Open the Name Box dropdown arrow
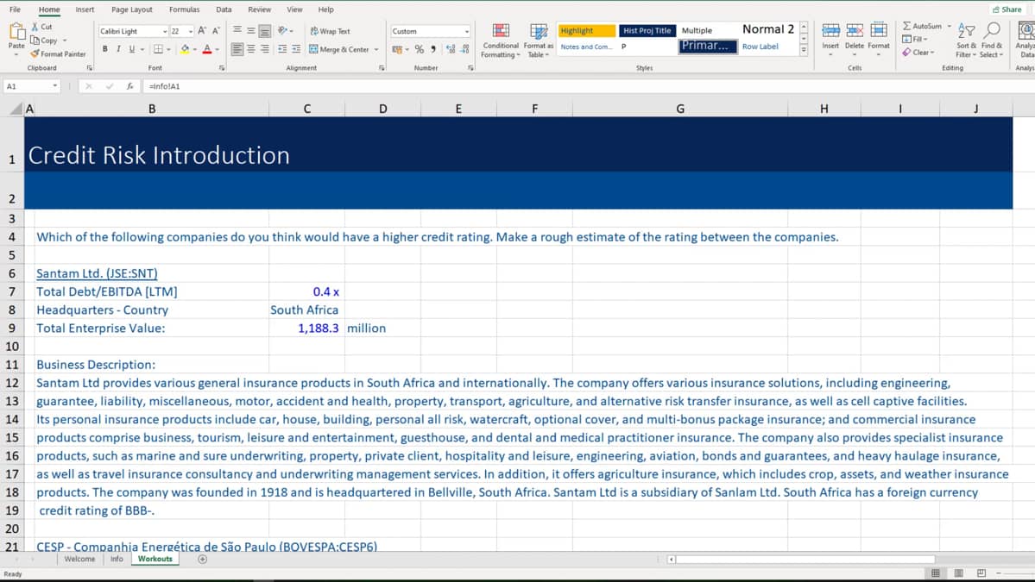The image size is (1035, 582). coord(54,85)
